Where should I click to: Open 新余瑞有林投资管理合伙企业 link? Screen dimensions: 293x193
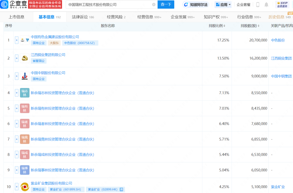coord(62,108)
